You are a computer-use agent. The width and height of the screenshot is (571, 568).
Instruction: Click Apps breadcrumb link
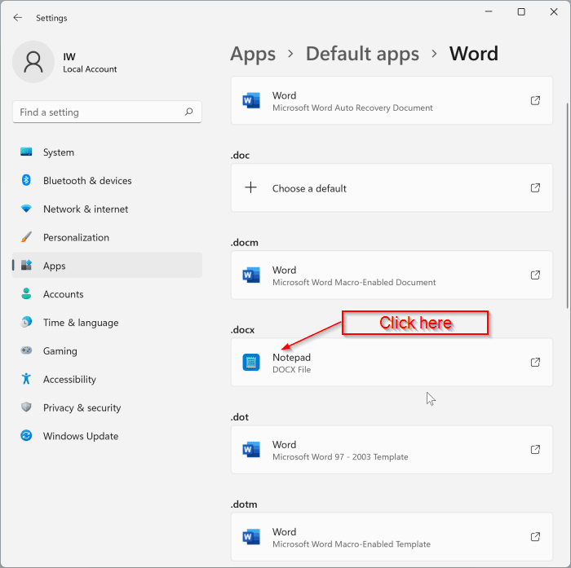point(253,55)
